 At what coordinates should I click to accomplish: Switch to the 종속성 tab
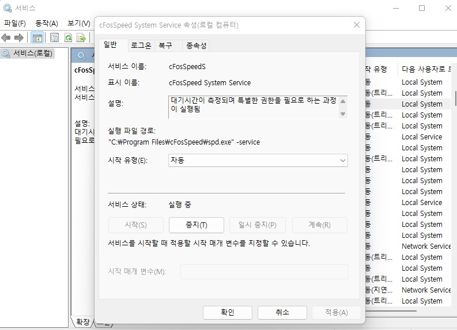[196, 45]
